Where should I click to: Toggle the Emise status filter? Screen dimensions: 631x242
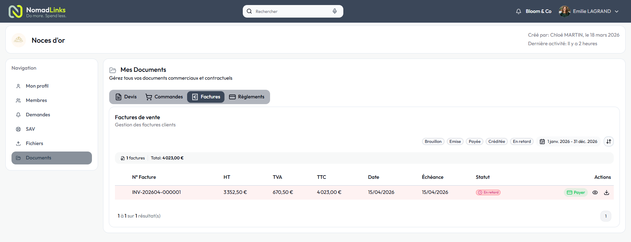455,141
